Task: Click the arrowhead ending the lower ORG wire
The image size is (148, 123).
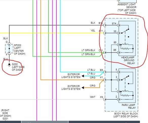Action: coord(83,88)
